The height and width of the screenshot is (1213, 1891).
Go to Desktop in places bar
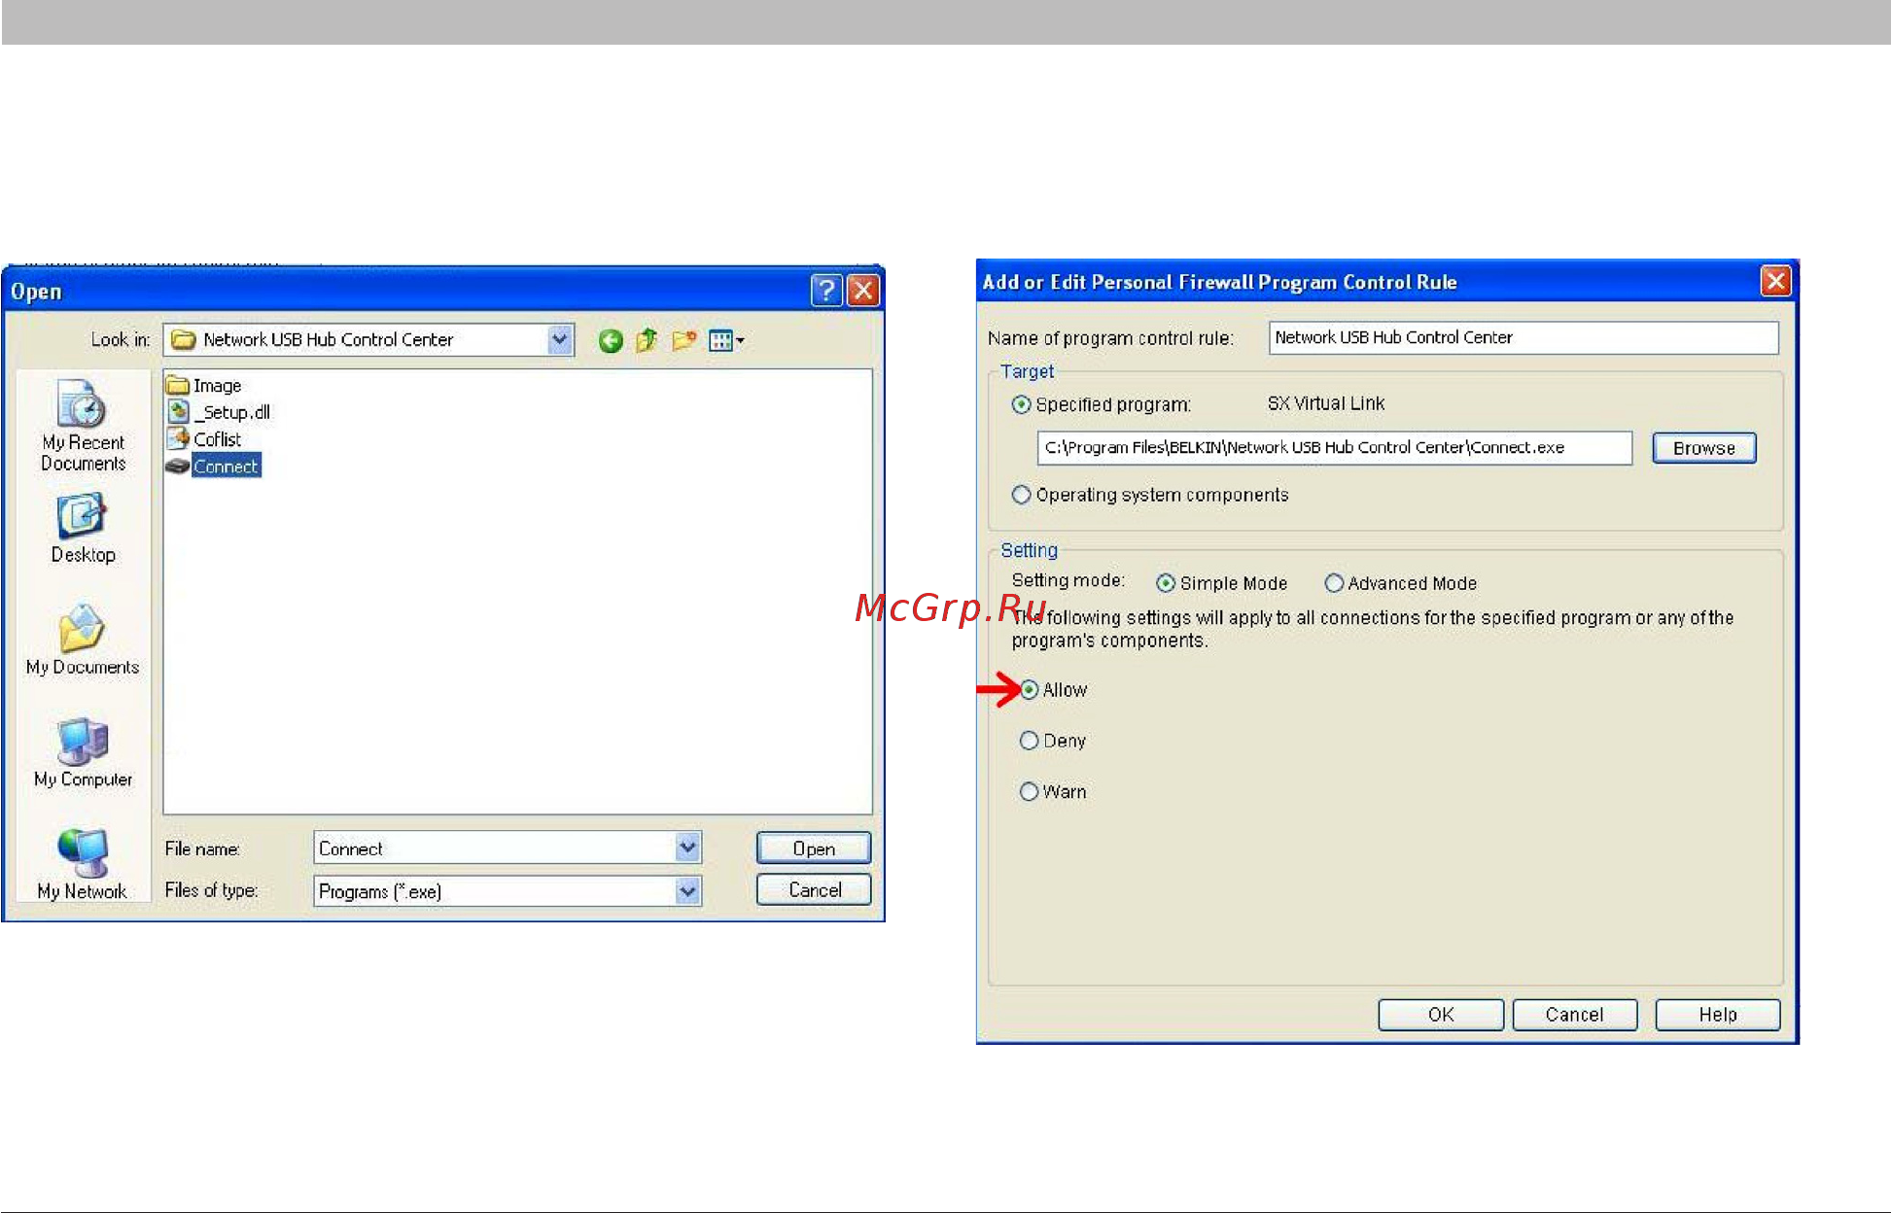(83, 528)
